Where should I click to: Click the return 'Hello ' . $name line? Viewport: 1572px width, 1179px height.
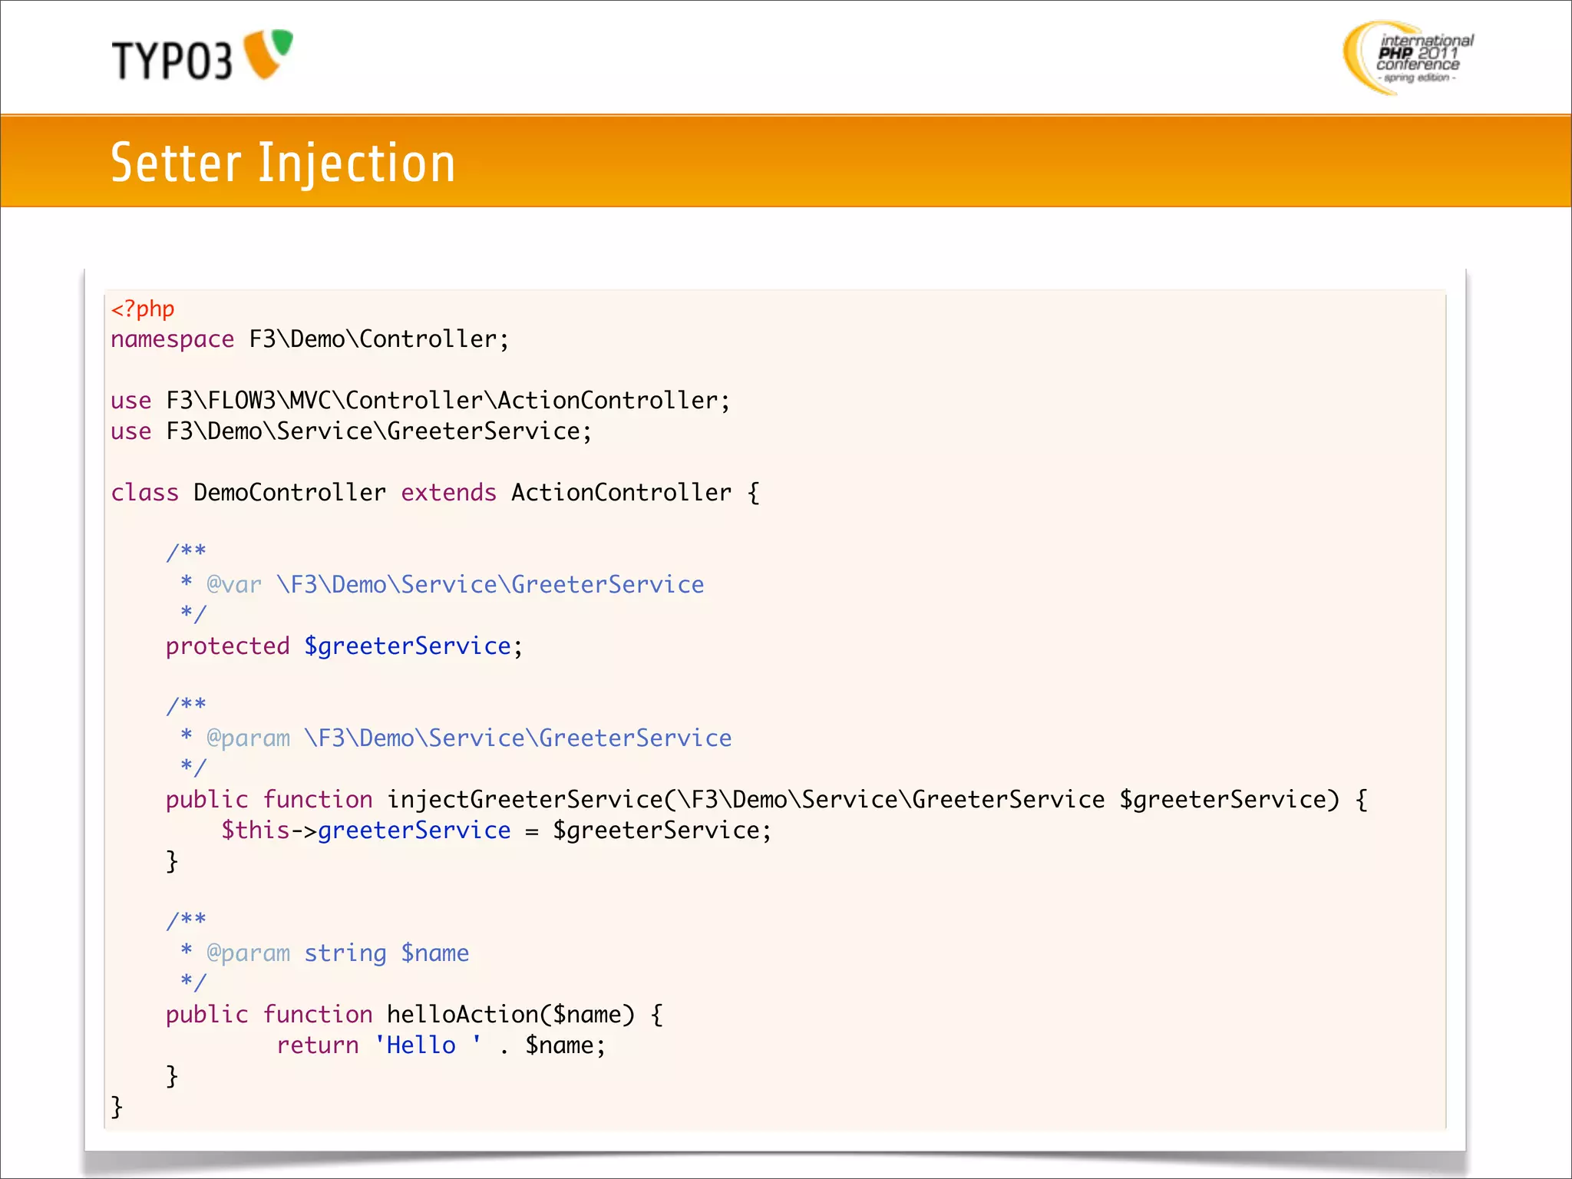[x=441, y=1045]
